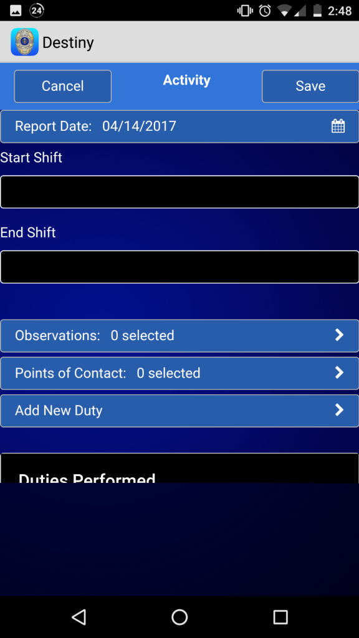Open the Observations 0 selected row
359x638 pixels.
click(179, 336)
